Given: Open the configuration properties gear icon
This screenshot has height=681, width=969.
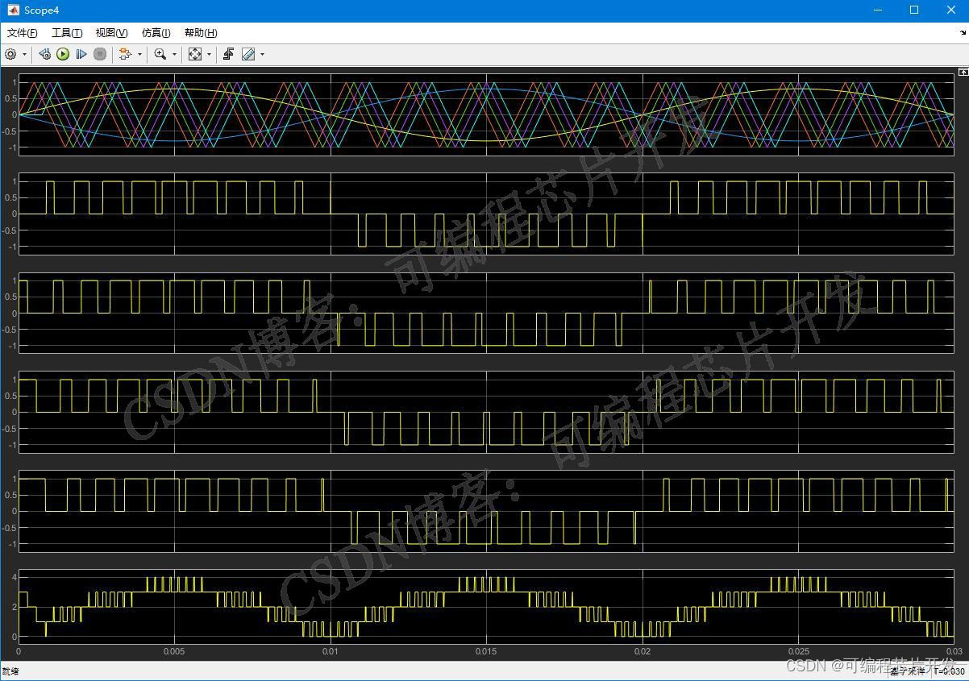Looking at the screenshot, I should point(10,54).
